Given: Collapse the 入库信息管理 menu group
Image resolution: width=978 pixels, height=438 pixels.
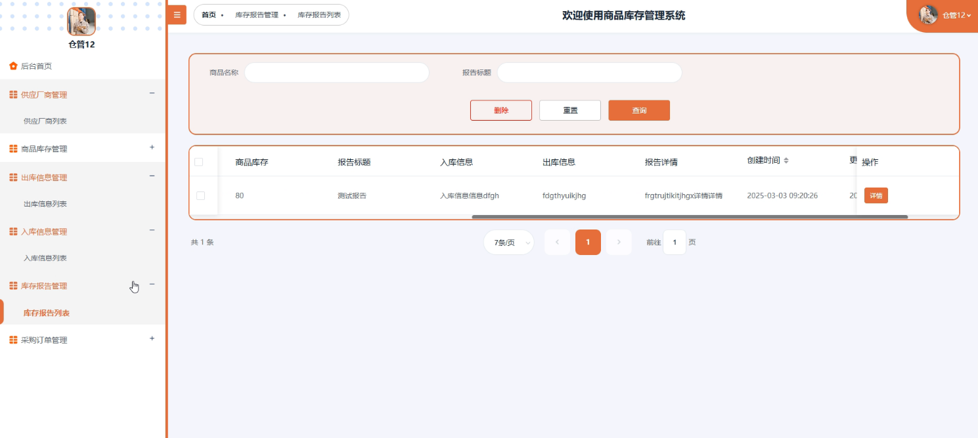Looking at the screenshot, I should [152, 230].
